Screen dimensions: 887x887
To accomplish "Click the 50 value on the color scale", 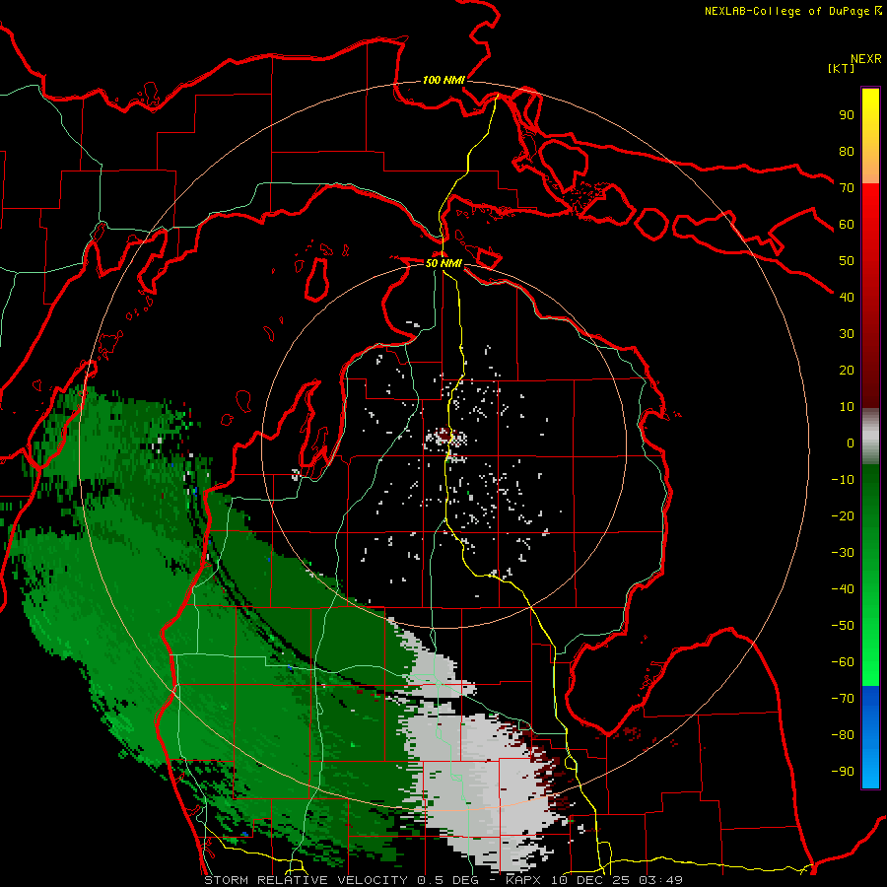I will click(x=847, y=261).
